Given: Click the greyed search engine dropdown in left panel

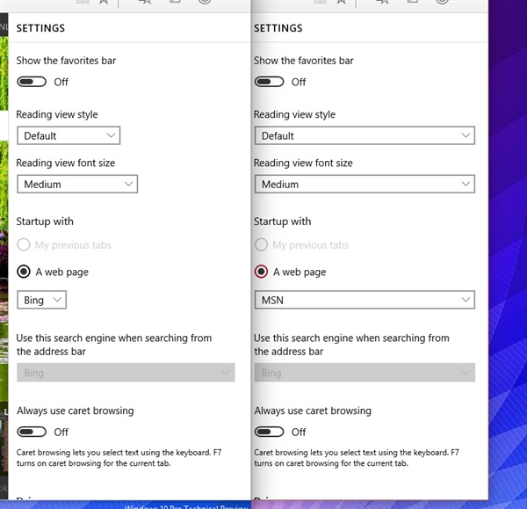Looking at the screenshot, I should pos(126,373).
